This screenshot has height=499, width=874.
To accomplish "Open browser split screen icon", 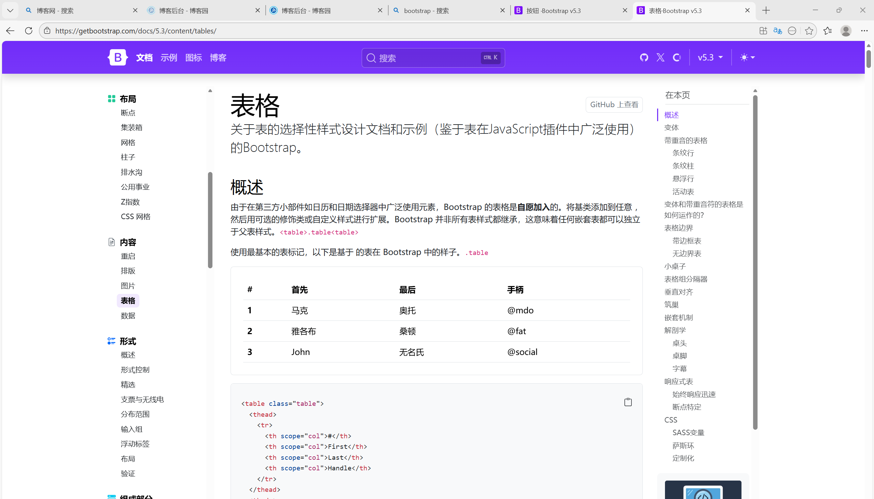I will coord(763,31).
